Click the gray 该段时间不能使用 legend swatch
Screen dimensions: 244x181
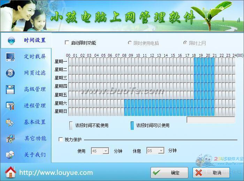coord(71,126)
